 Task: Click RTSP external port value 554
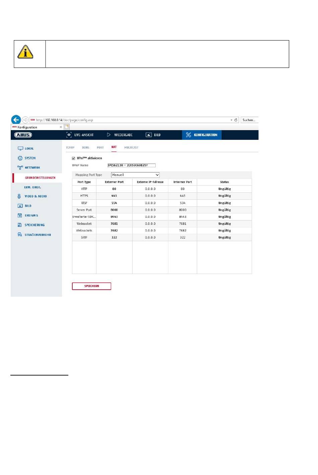tap(114, 203)
